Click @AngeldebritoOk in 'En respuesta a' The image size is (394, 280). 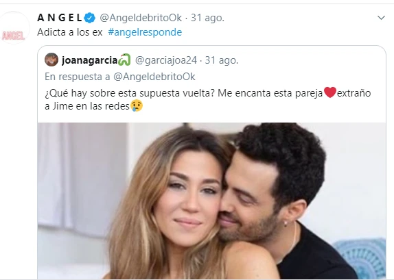[x=154, y=77]
